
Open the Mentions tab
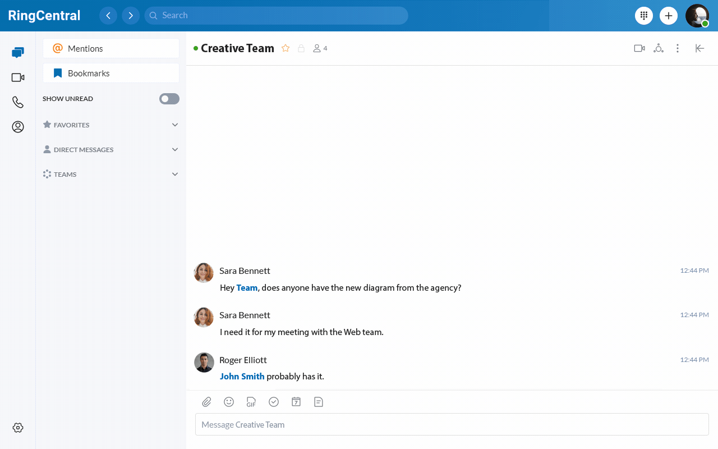[x=111, y=49]
